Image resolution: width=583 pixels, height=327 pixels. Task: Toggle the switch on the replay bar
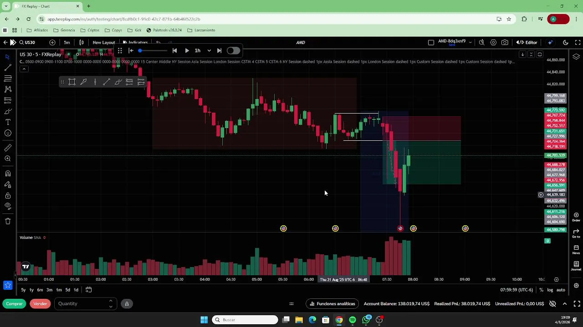233,50
